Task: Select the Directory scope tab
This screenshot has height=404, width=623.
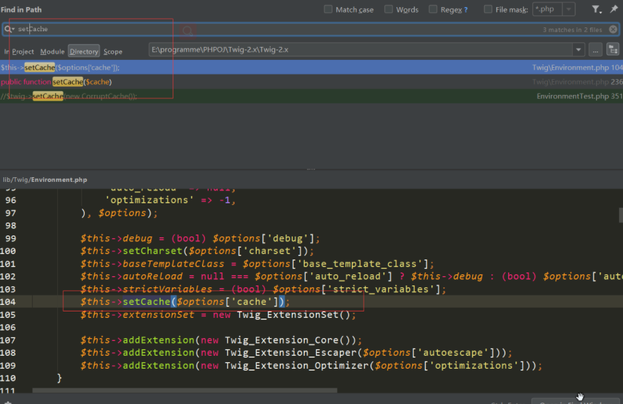Action: [x=84, y=51]
